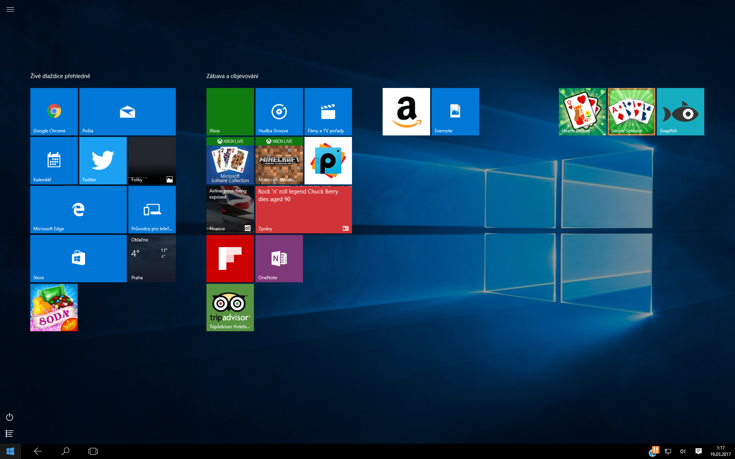
Task: Launch Simple Solitaire tile
Action: tap(632, 112)
